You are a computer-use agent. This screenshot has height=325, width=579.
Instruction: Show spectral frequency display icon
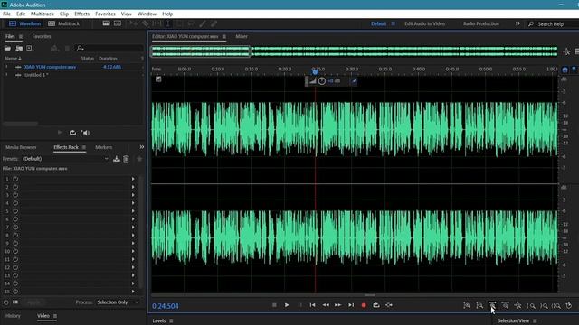pos(106,23)
